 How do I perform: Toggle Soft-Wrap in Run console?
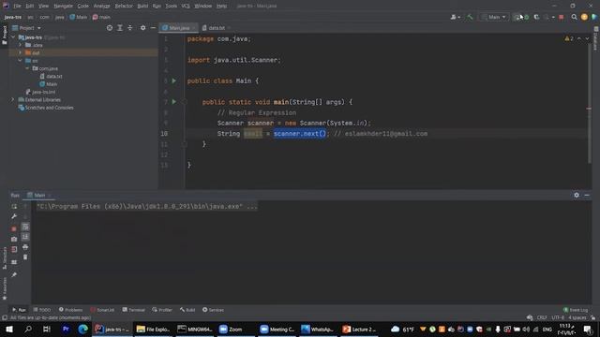[x=25, y=227]
